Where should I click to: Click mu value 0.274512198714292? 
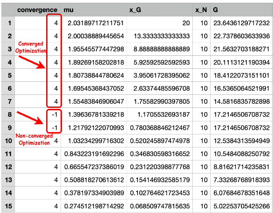click(x=94, y=206)
